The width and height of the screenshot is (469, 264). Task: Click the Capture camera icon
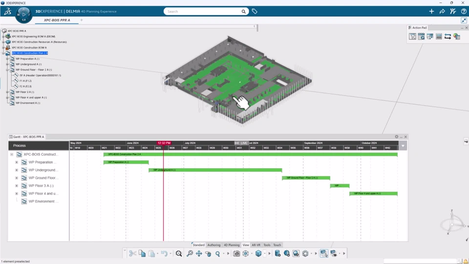click(x=236, y=254)
